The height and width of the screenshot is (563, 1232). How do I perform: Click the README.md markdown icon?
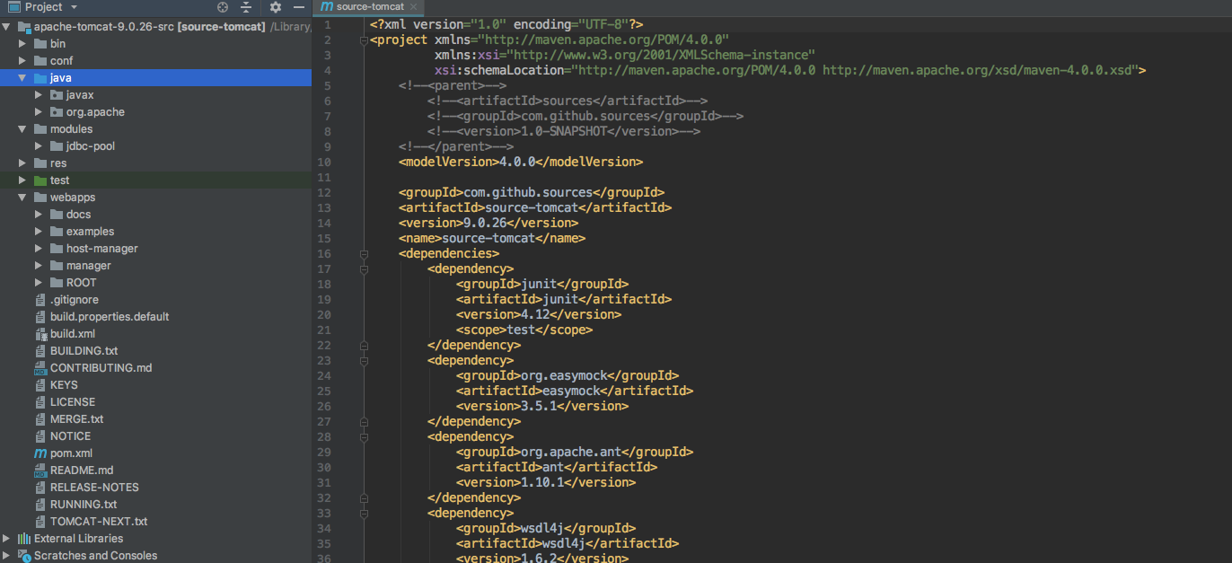click(x=40, y=471)
